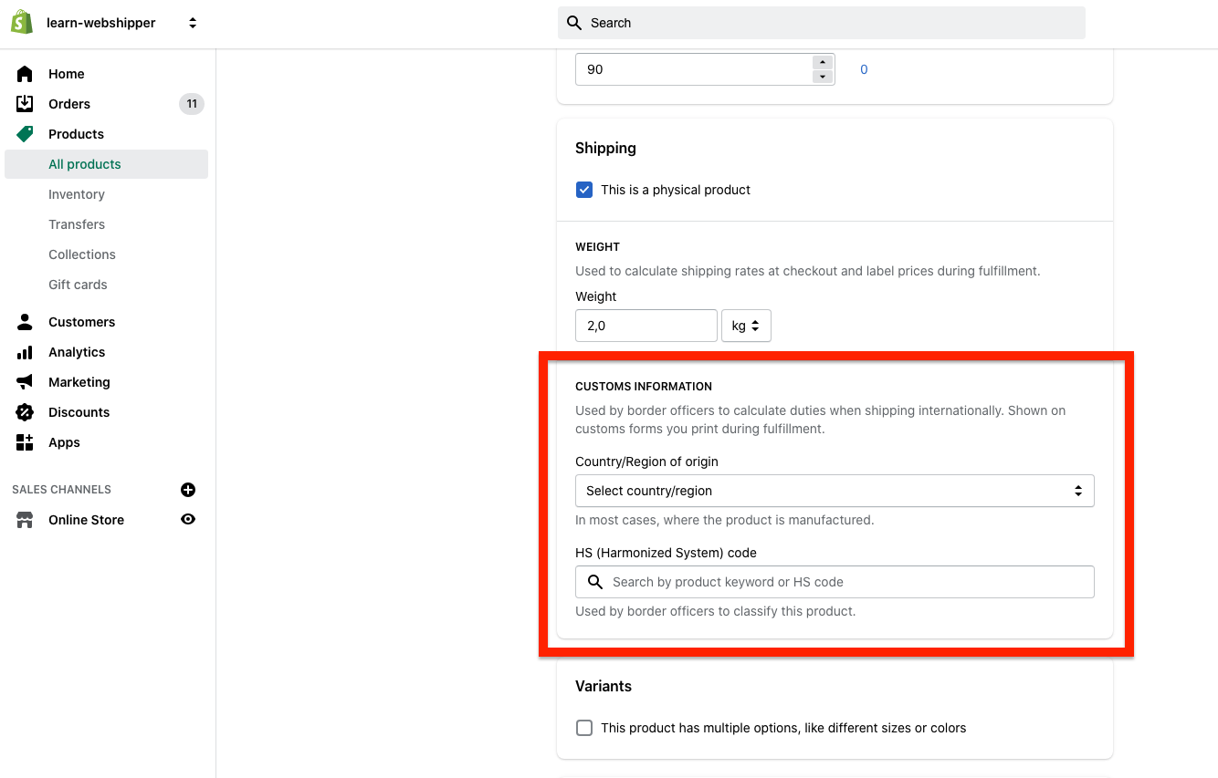The width and height of the screenshot is (1218, 778).
Task: Click the Products tag icon
Action: [x=25, y=134]
